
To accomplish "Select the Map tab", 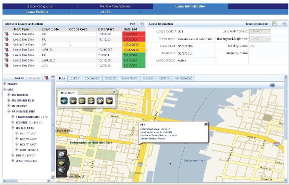I will pos(62,78).
